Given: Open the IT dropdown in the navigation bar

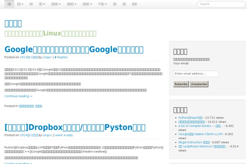Looking at the screenshot, I should click(x=103, y=4).
